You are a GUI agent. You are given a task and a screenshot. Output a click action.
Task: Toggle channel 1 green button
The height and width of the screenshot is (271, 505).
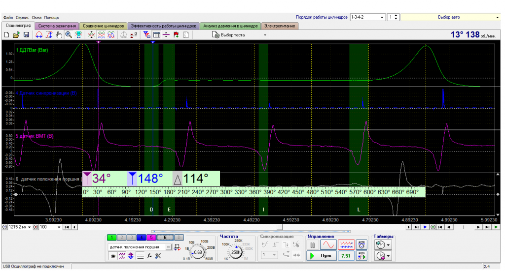pos(112,238)
